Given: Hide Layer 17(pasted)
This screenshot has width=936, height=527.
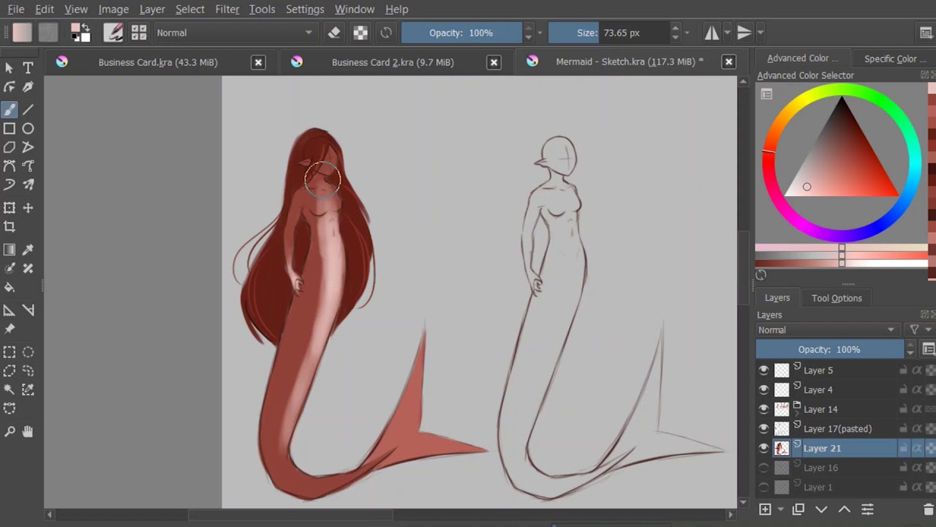Looking at the screenshot, I should point(763,428).
